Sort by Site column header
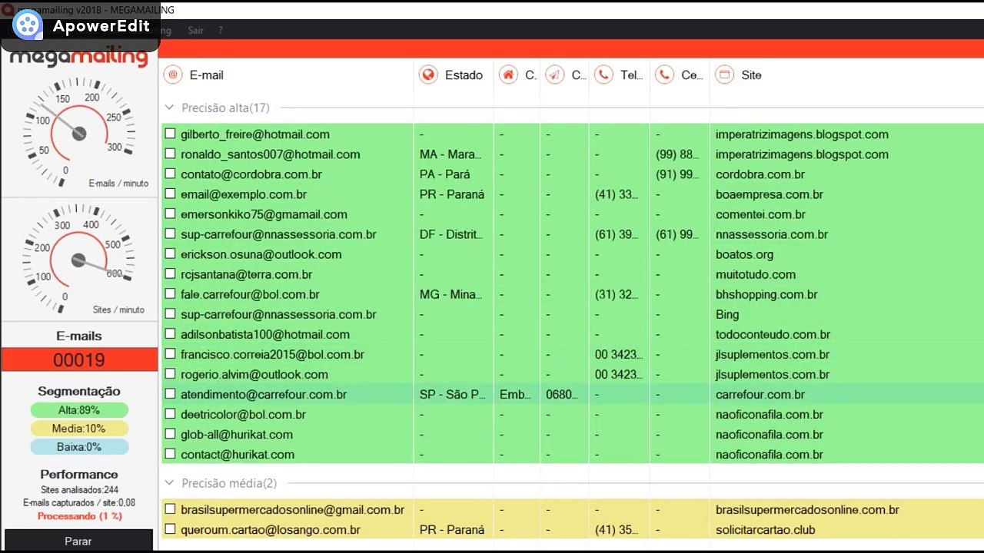 (x=751, y=75)
